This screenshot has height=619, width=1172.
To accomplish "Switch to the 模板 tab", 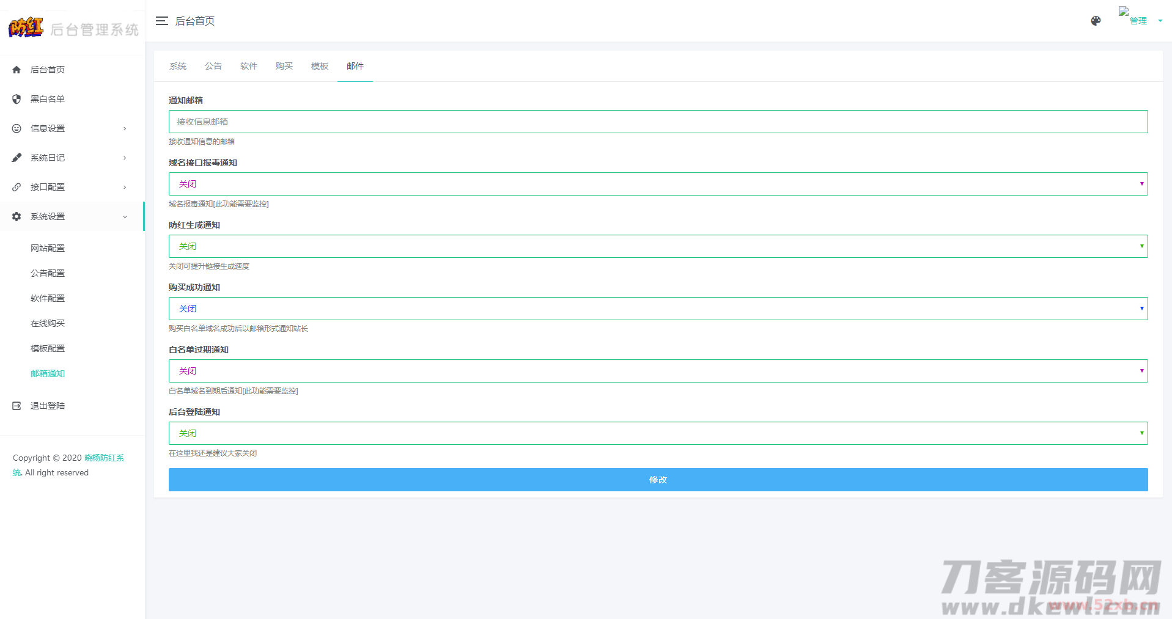I will pyautogui.click(x=320, y=66).
